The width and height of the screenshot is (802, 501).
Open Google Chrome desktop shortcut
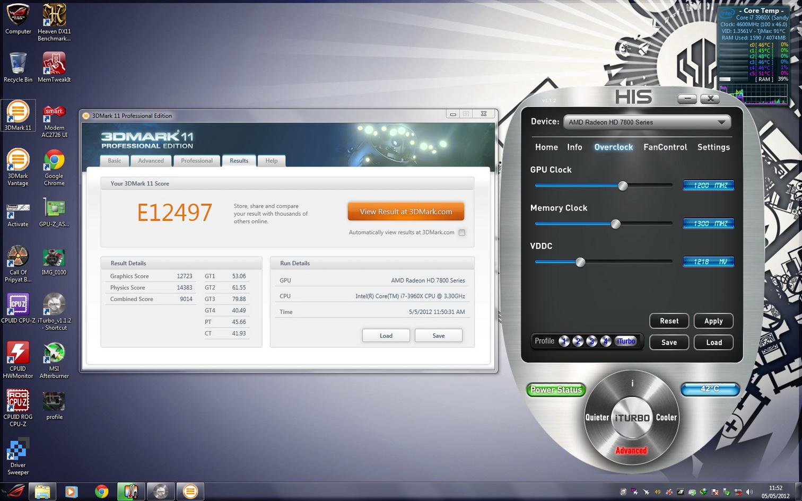[x=54, y=168]
